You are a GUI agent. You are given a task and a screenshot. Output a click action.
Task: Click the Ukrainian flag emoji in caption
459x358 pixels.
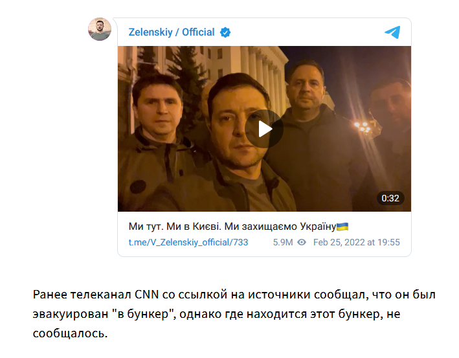coord(342,227)
